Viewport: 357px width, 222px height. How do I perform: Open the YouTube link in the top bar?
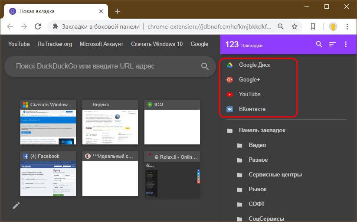pyautogui.click(x=19, y=44)
